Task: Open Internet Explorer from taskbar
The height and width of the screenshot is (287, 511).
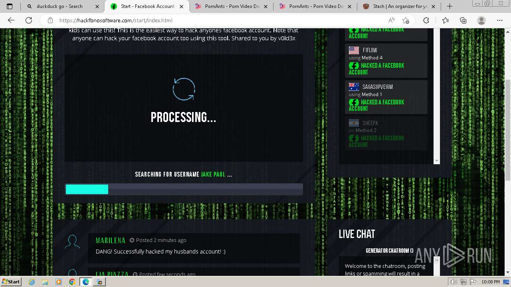Action: pyautogui.click(x=32, y=282)
